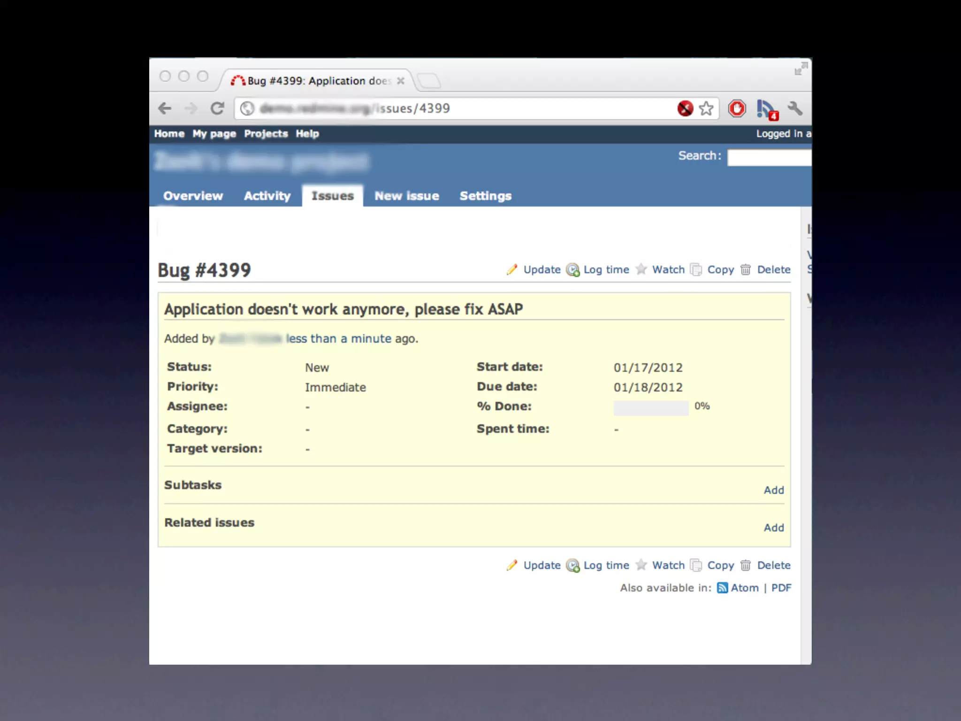Image resolution: width=961 pixels, height=721 pixels.
Task: Switch to the Activity tab
Action: click(x=267, y=196)
